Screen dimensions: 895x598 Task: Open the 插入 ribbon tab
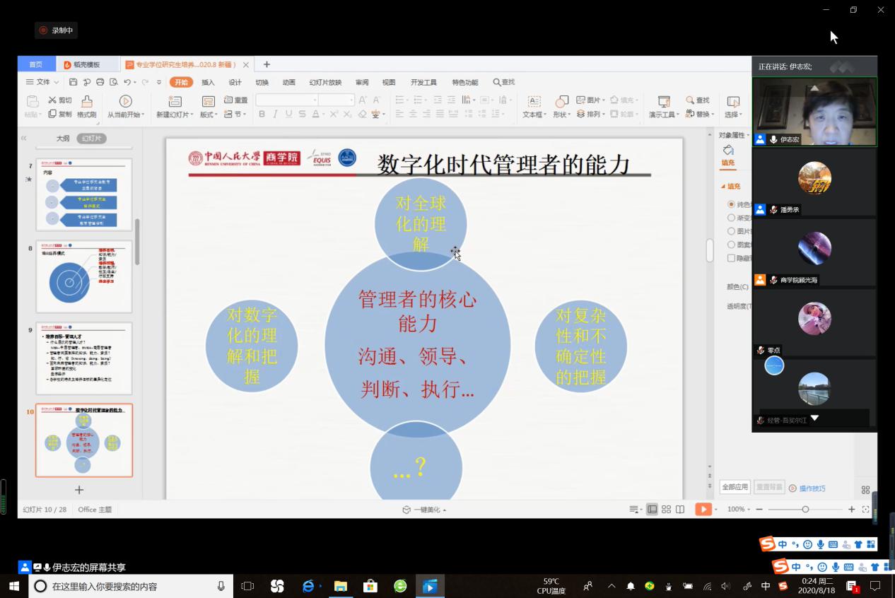[208, 82]
